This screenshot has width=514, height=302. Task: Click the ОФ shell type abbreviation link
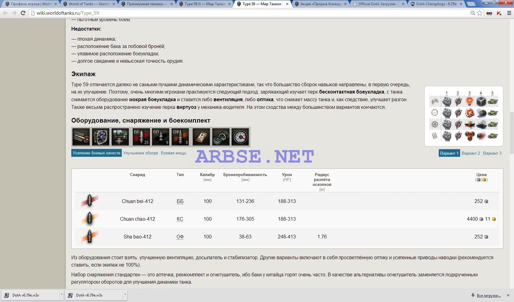tap(180, 237)
